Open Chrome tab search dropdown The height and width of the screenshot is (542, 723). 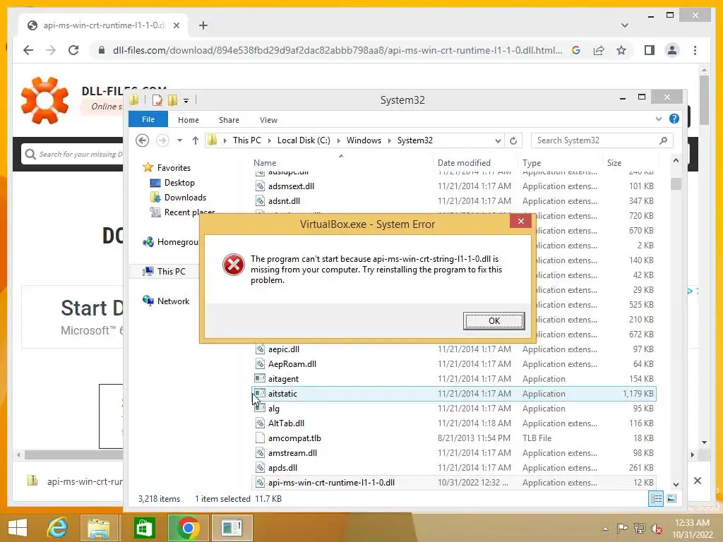(624, 25)
